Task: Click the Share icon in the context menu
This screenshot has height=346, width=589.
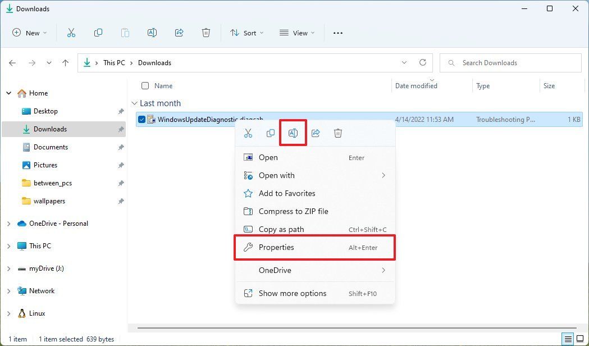Action: tap(315, 133)
